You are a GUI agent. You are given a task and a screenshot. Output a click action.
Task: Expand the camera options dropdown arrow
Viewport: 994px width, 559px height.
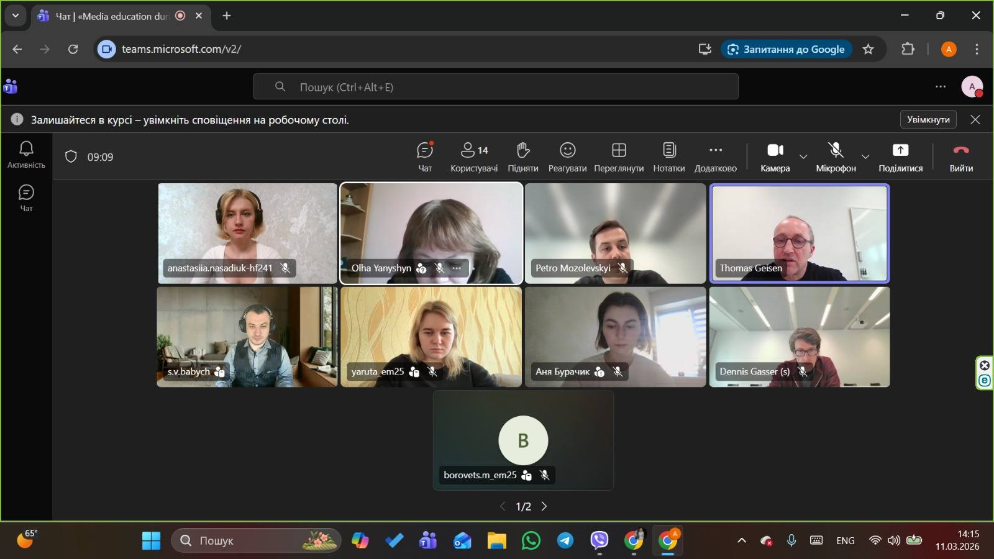point(803,157)
